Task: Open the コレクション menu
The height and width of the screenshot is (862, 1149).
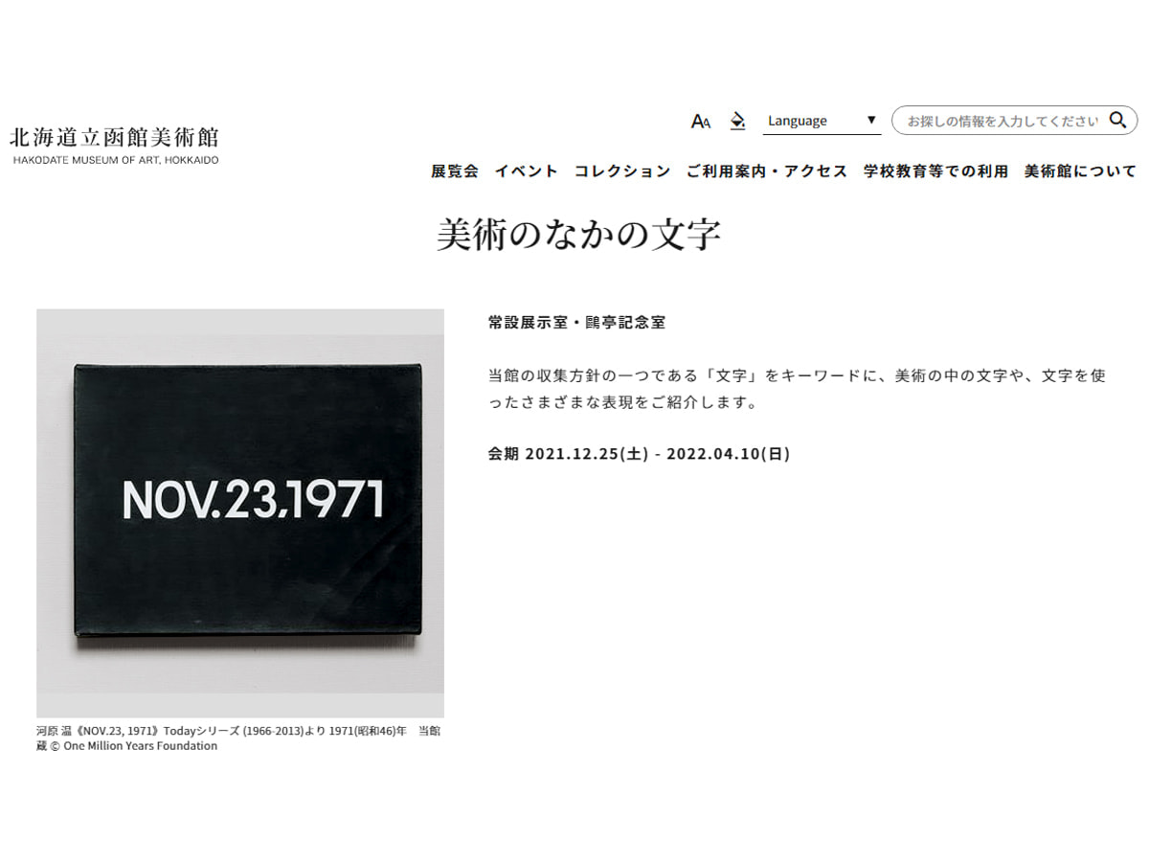Action: (622, 171)
